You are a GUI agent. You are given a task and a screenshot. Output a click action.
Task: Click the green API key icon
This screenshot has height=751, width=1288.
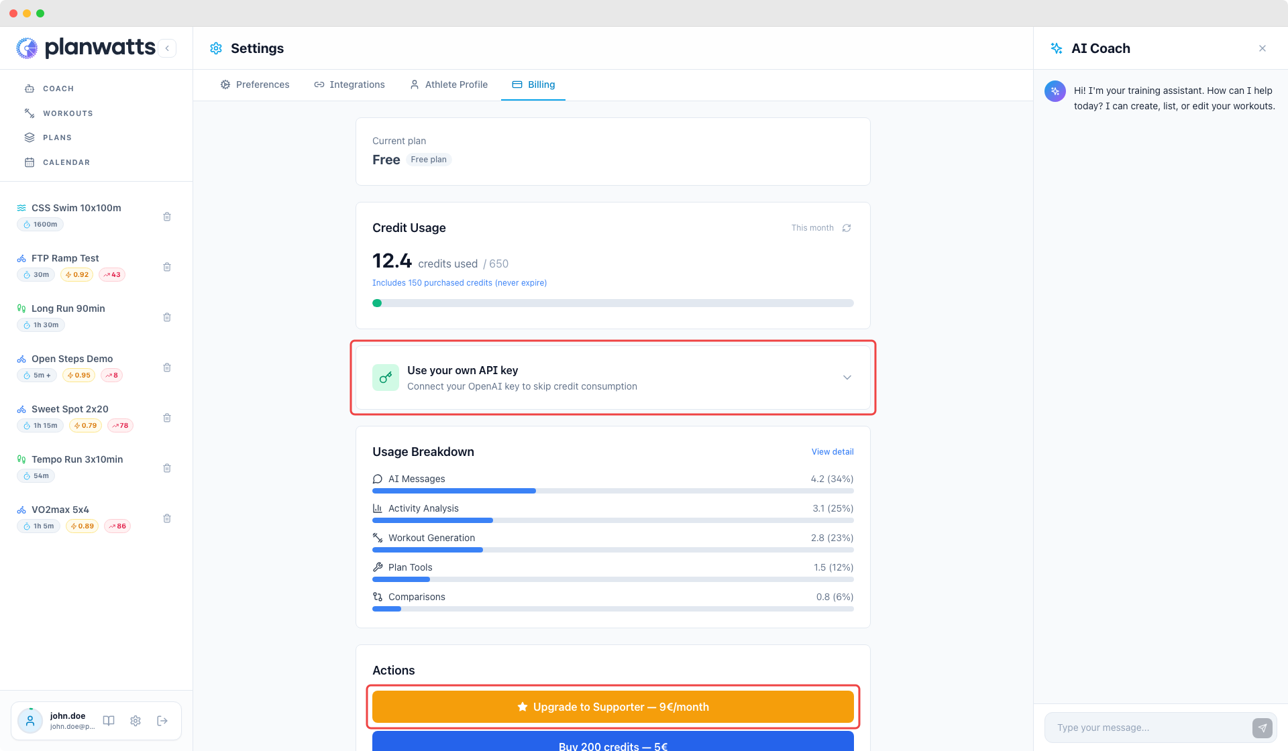coord(386,378)
